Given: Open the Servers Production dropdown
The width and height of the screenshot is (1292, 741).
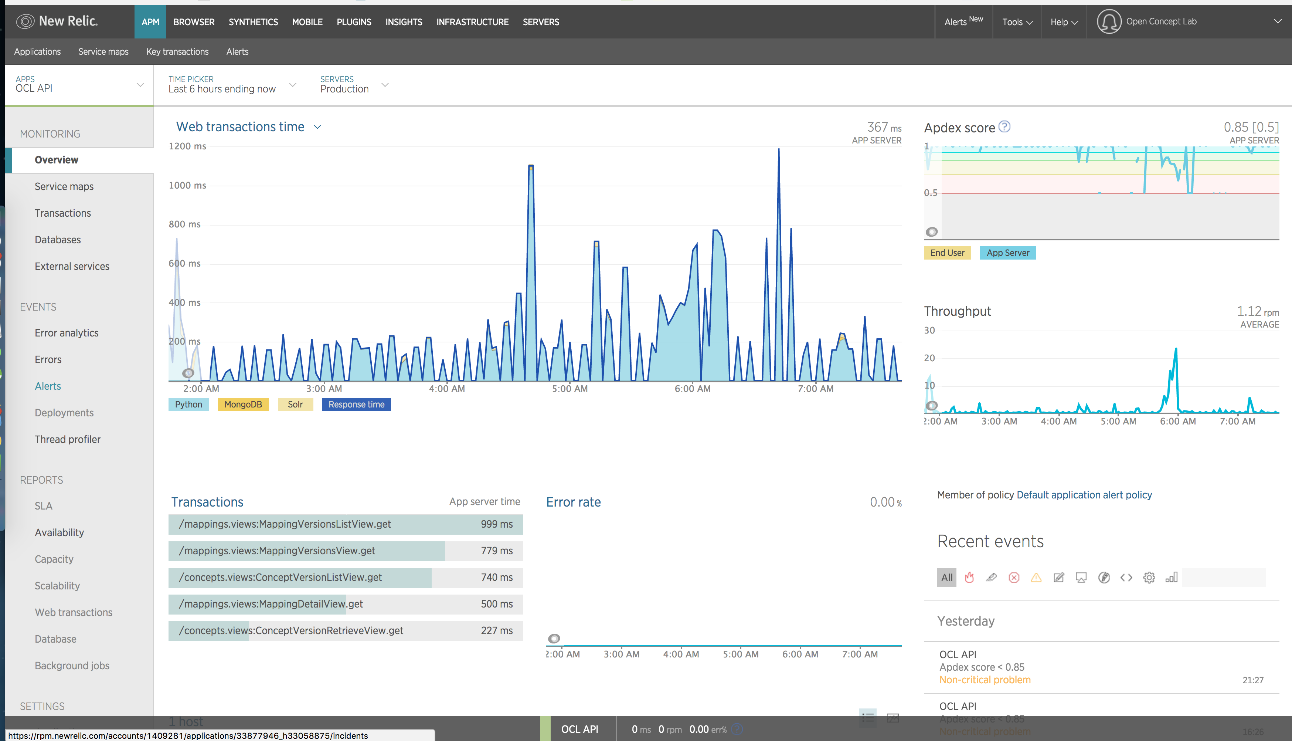Looking at the screenshot, I should click(x=354, y=84).
